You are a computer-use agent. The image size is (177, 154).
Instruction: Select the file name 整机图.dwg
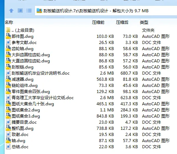[23, 128]
